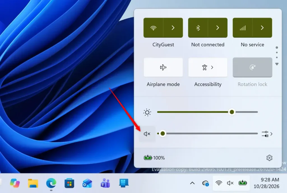
Task: Click the brightness sun icon
Action: coord(147,112)
